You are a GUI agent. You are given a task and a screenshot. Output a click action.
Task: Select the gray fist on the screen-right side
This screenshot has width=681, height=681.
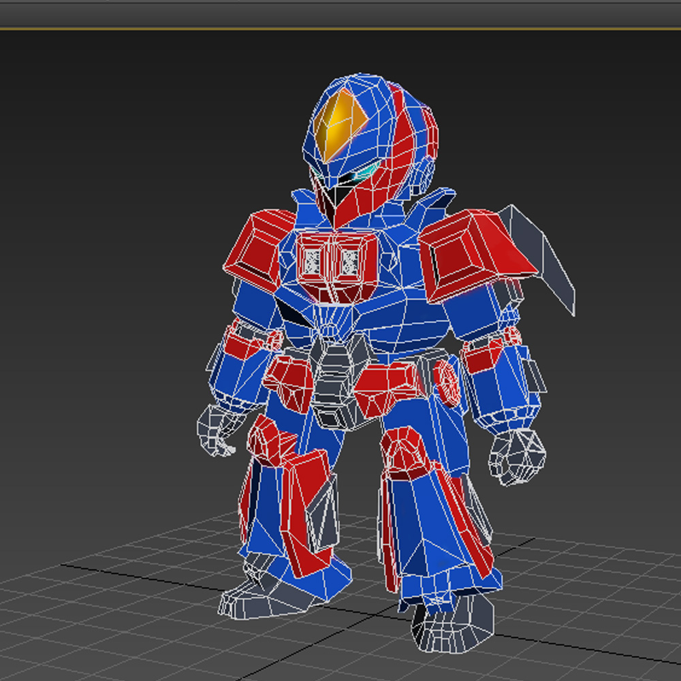pos(517,458)
